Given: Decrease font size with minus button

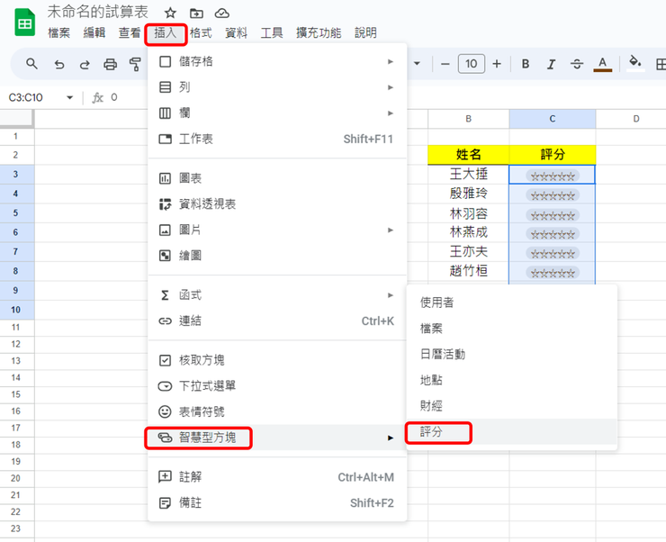Looking at the screenshot, I should [x=445, y=64].
